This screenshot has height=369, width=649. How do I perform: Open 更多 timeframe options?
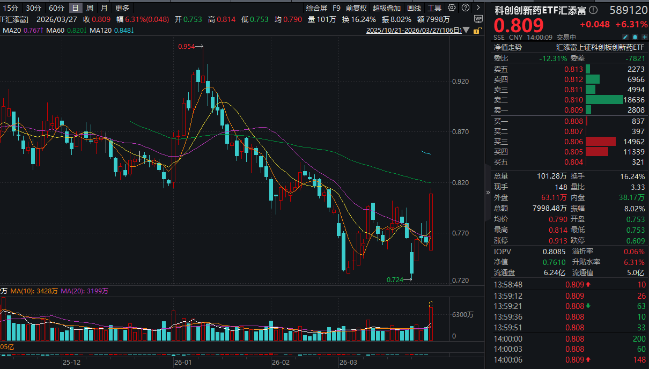(122, 8)
